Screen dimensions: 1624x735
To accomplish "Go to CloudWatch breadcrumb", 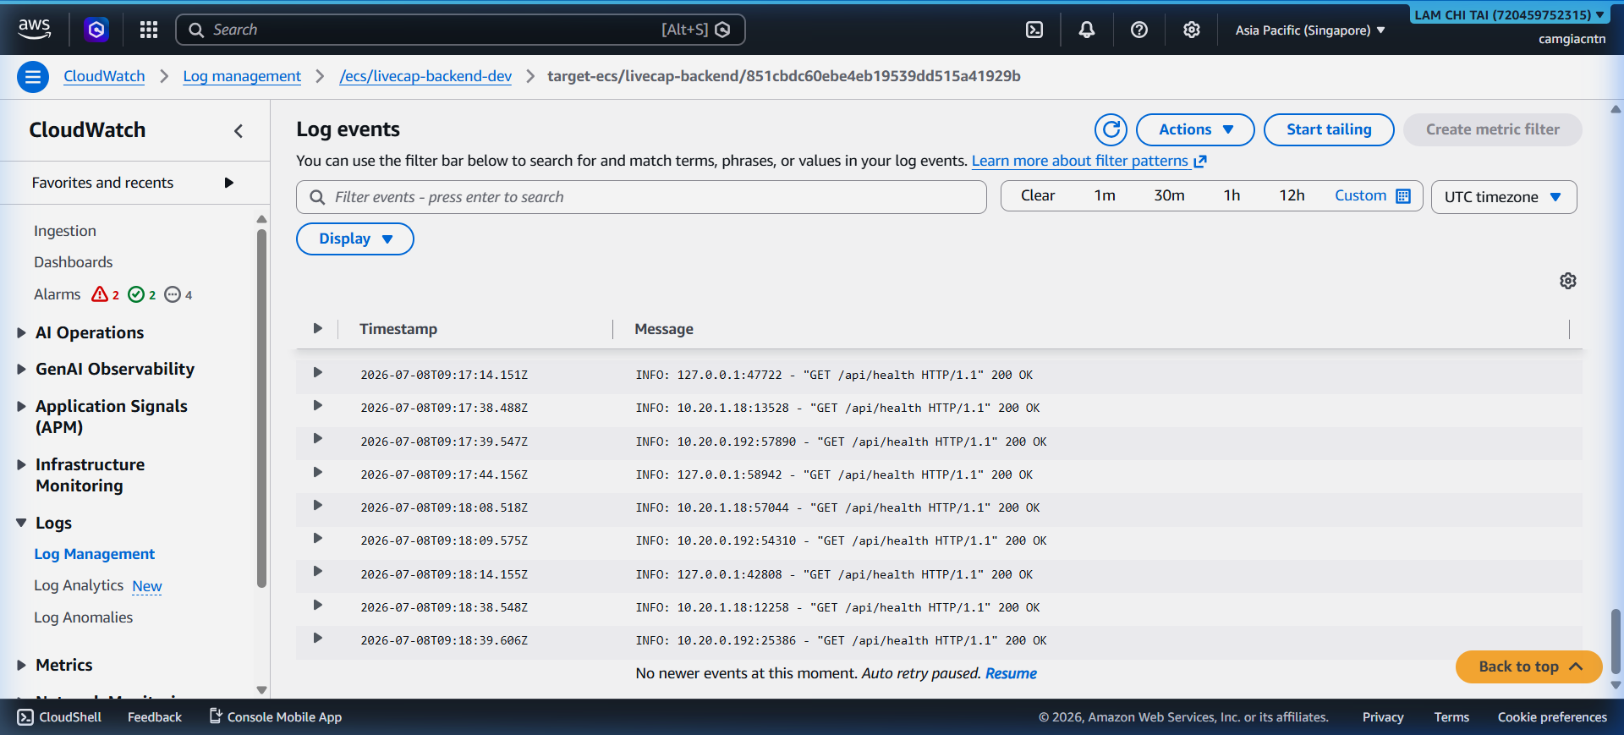I will pos(104,76).
